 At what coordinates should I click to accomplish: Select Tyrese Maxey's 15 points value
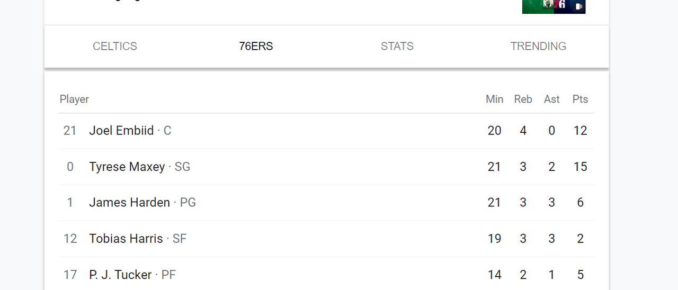click(580, 167)
